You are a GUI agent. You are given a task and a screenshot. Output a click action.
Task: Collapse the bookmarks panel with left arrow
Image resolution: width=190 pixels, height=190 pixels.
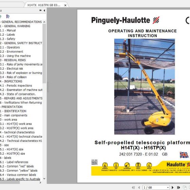coord(44,11)
